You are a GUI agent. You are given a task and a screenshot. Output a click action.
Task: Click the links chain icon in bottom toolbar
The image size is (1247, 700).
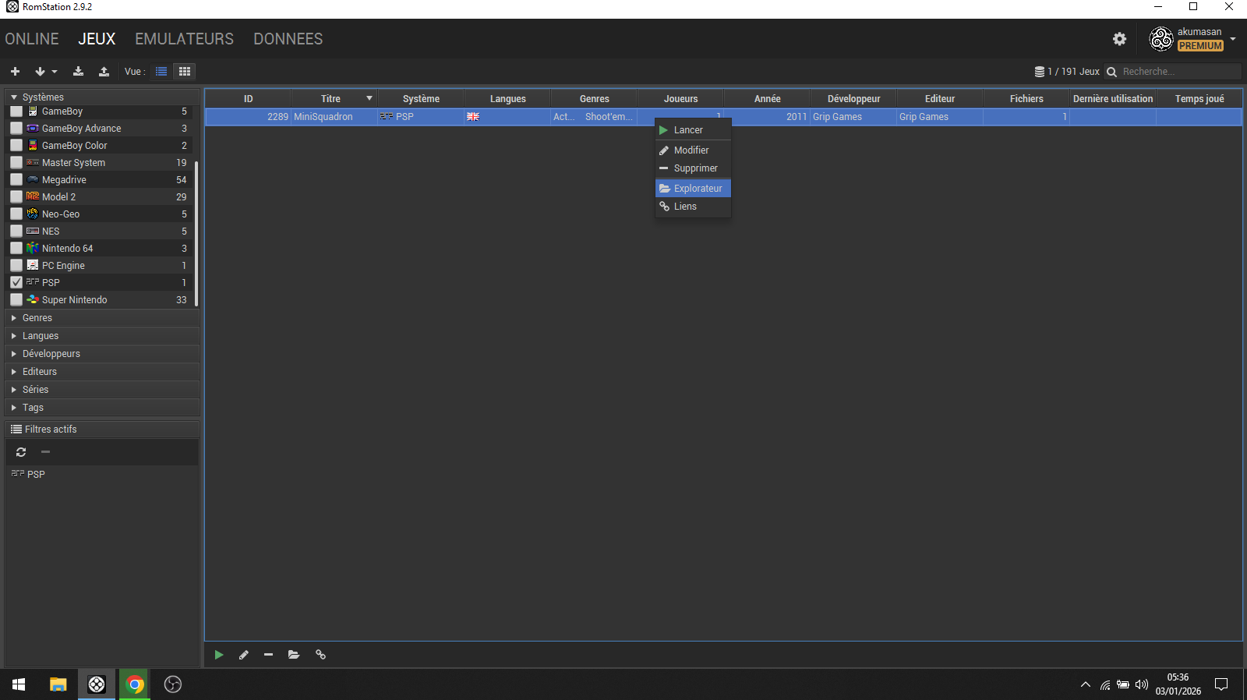click(320, 655)
